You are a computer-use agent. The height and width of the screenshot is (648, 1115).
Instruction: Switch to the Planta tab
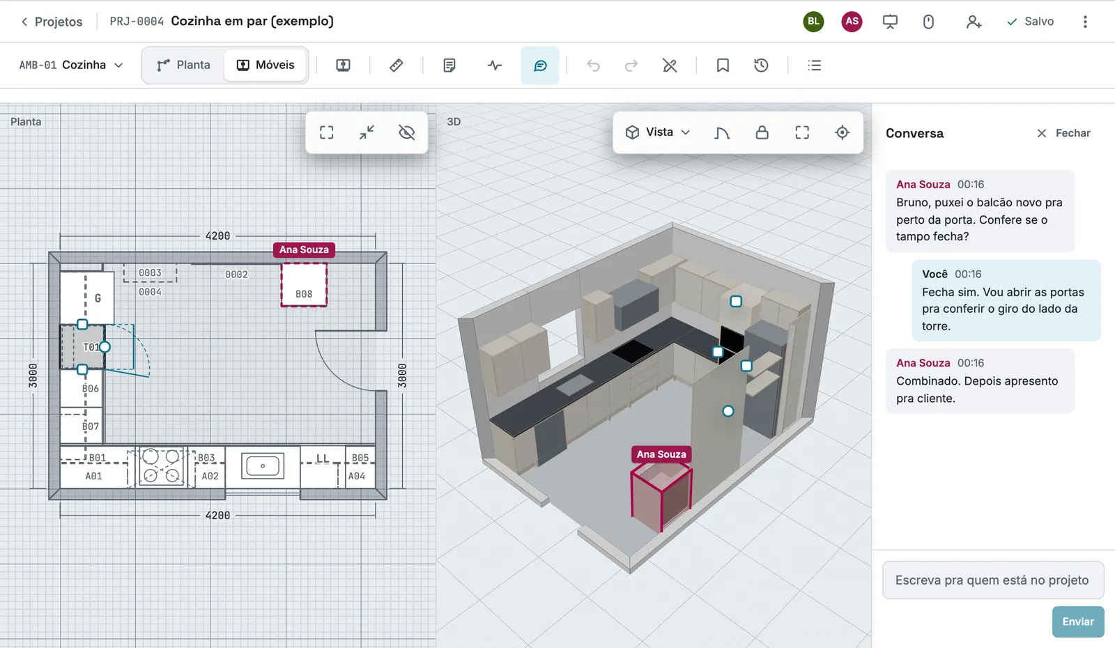[184, 65]
